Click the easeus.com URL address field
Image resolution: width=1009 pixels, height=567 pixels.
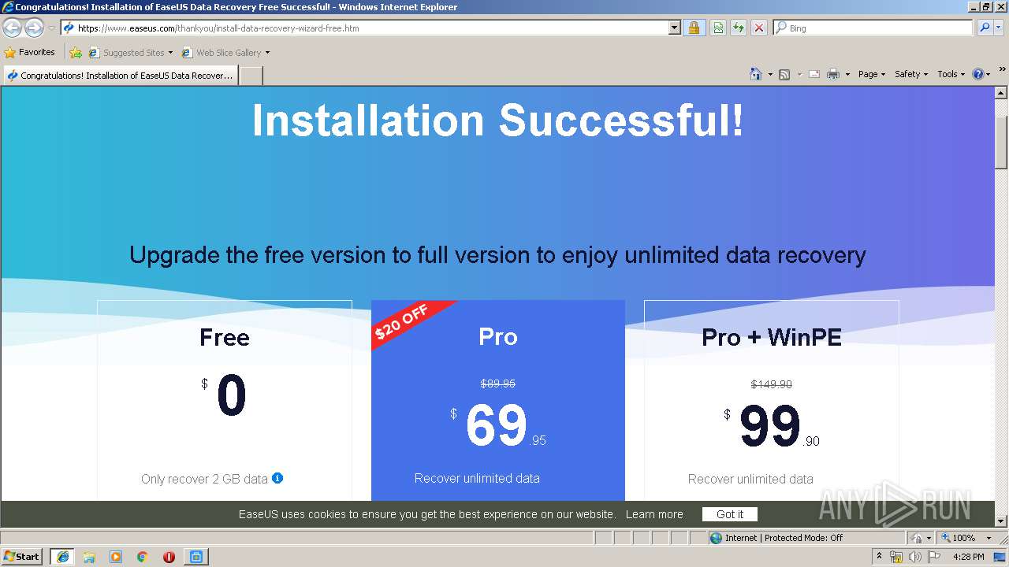click(364, 28)
